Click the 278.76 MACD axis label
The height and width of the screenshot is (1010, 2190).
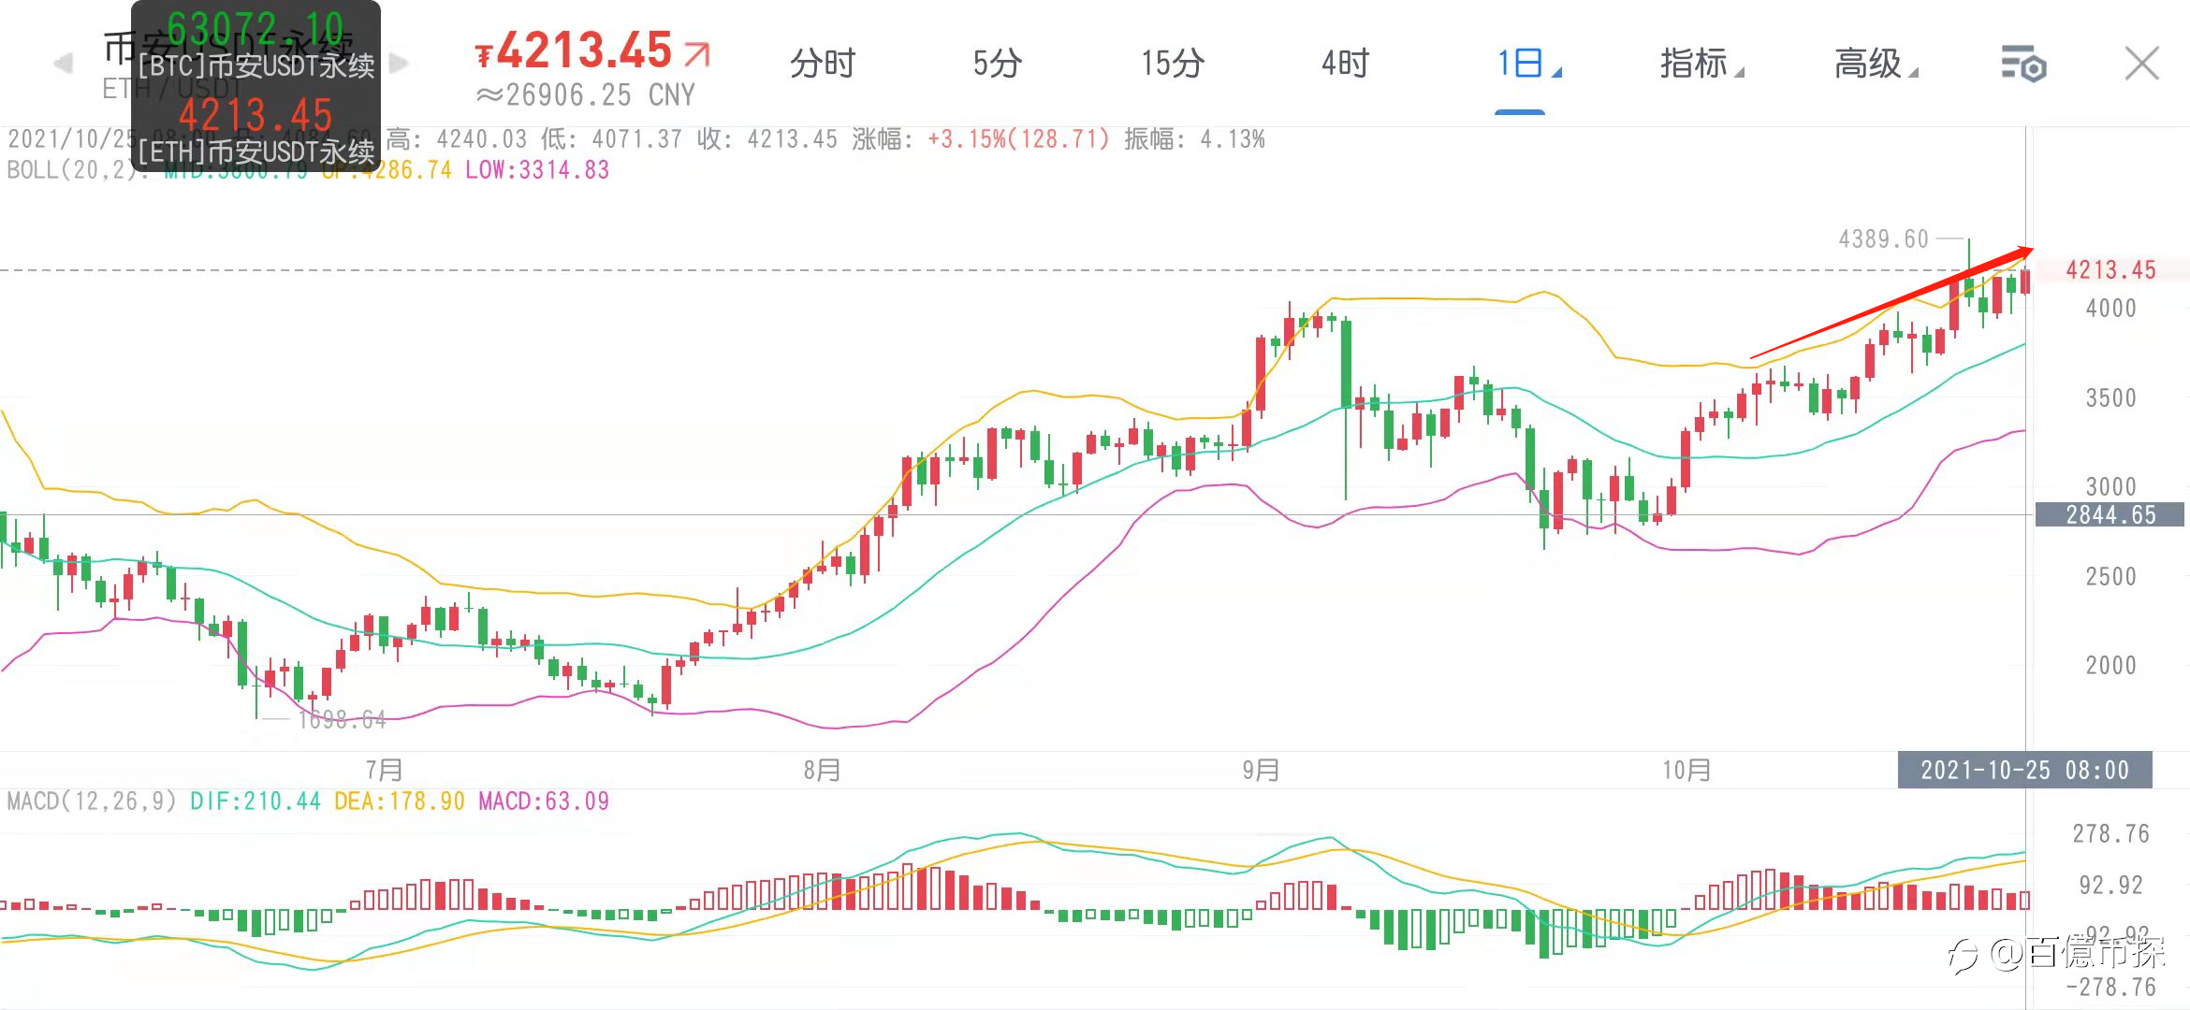[x=2110, y=834]
